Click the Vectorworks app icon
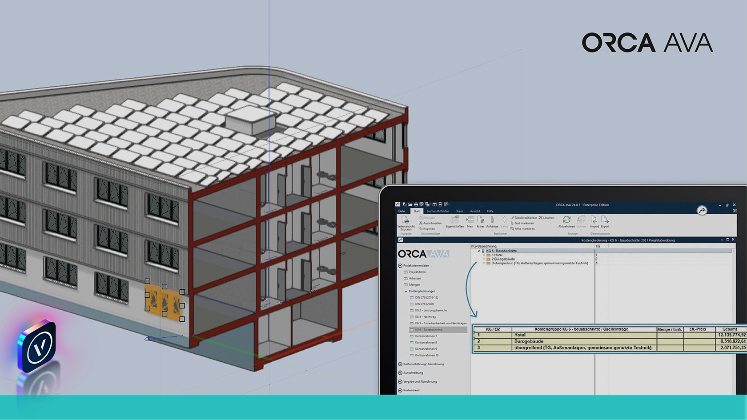Screen dimensions: 747x420 coord(37,347)
